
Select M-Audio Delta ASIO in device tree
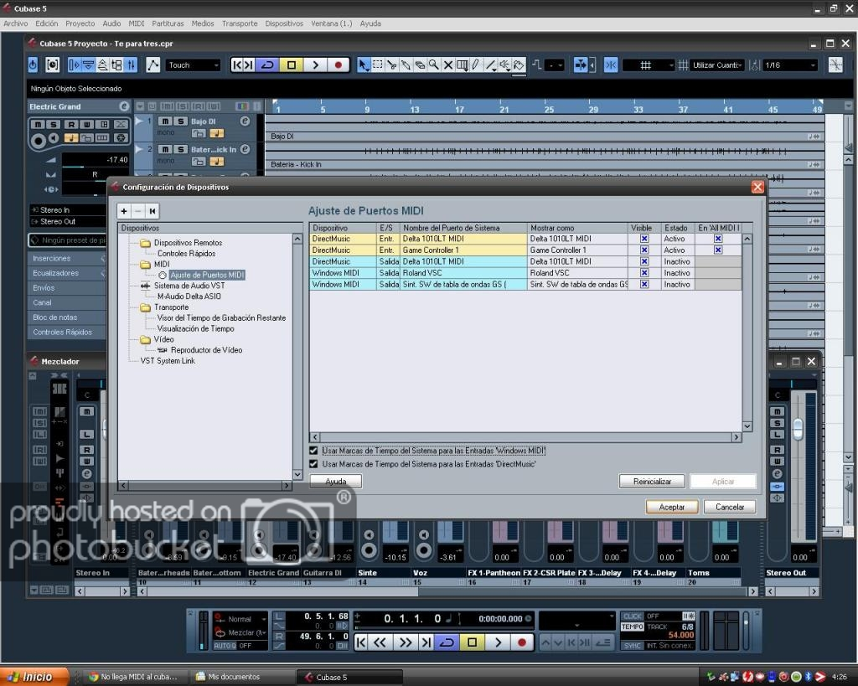pos(189,297)
